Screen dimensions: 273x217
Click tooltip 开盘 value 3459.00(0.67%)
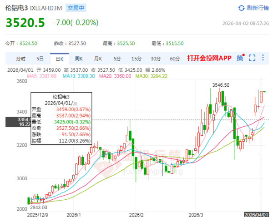pos(73,109)
